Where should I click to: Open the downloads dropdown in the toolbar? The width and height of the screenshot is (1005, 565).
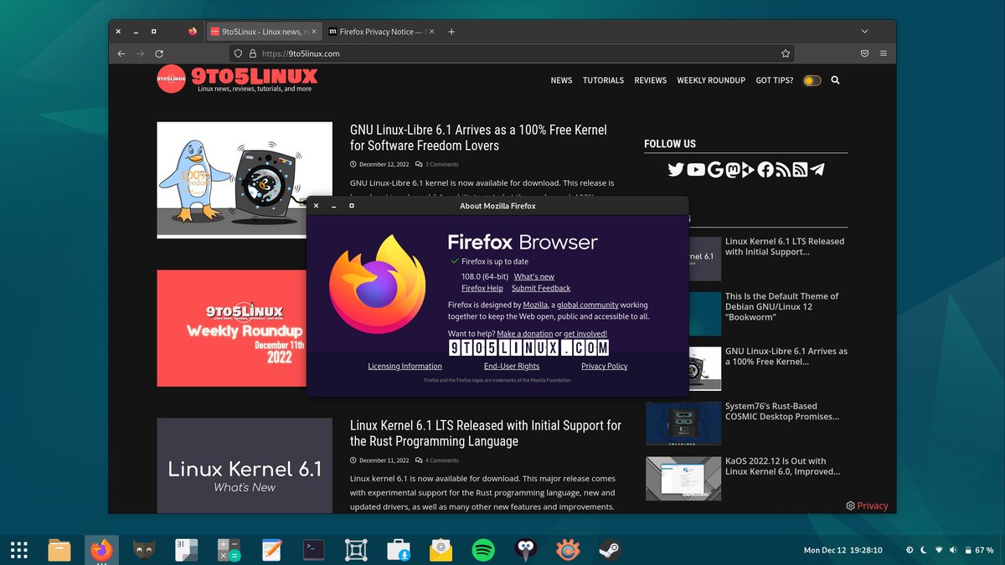coord(863,52)
